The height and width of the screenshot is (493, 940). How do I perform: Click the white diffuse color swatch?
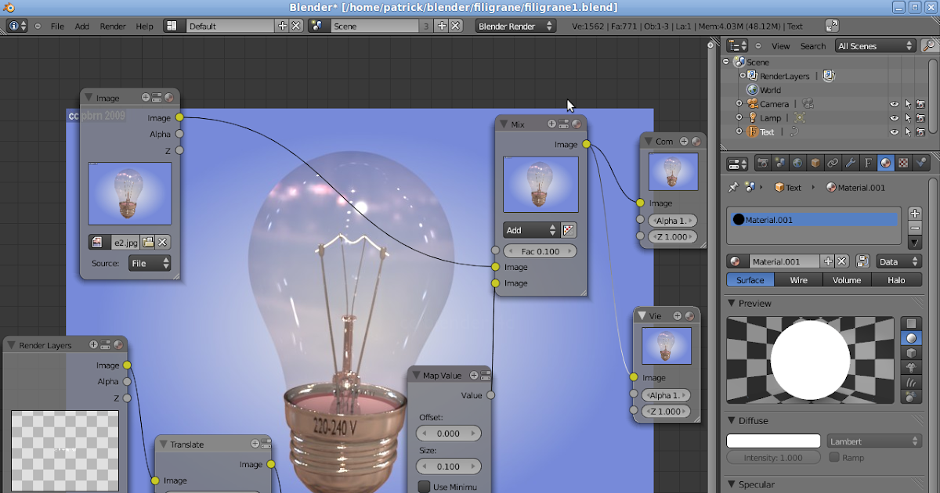coord(773,441)
